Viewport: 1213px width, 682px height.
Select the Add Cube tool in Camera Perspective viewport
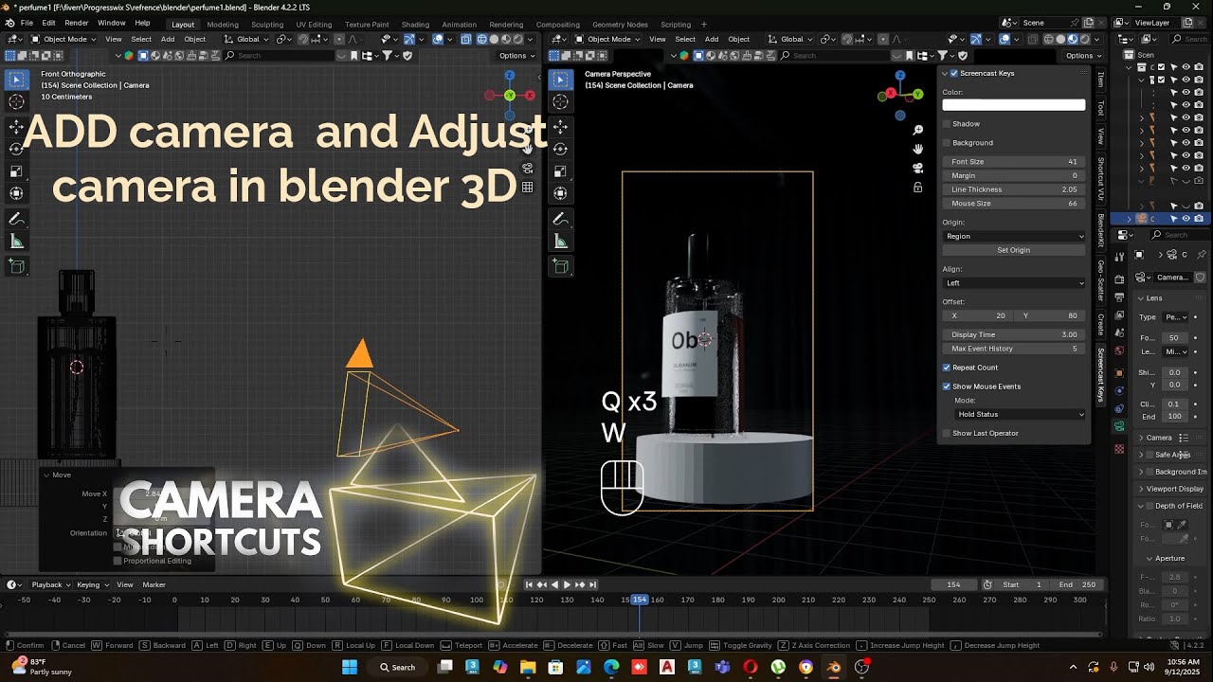(561, 267)
